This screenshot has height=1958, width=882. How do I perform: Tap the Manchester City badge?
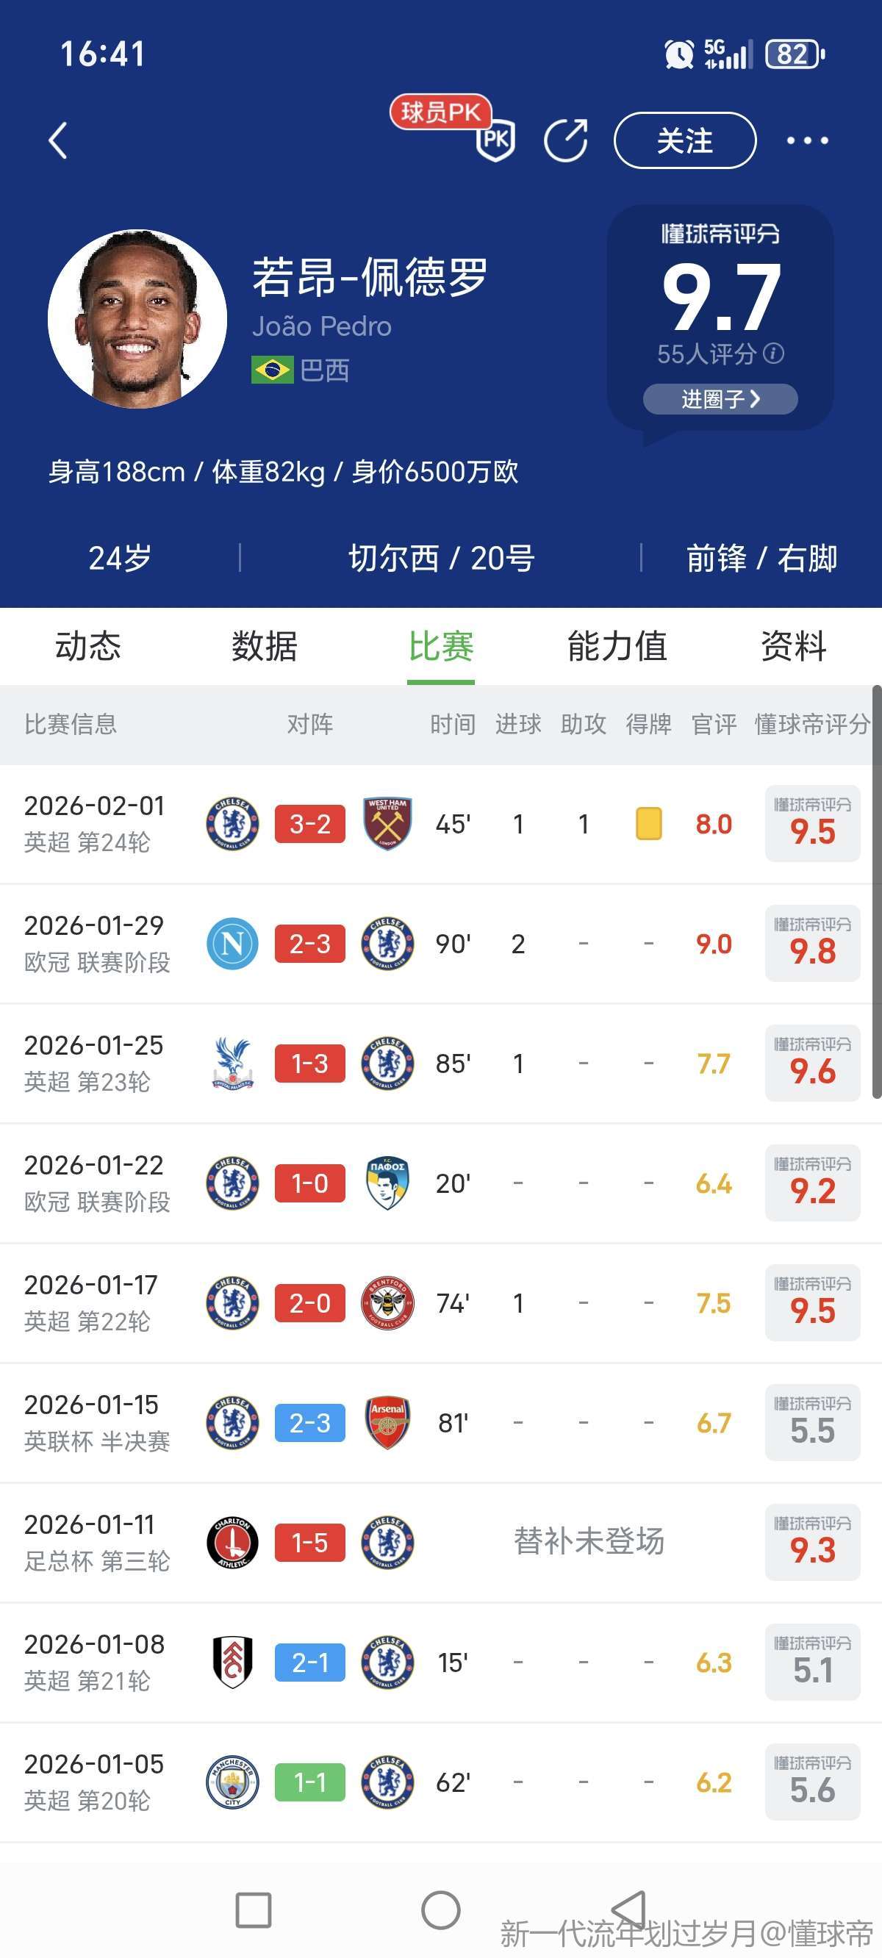click(x=233, y=1782)
